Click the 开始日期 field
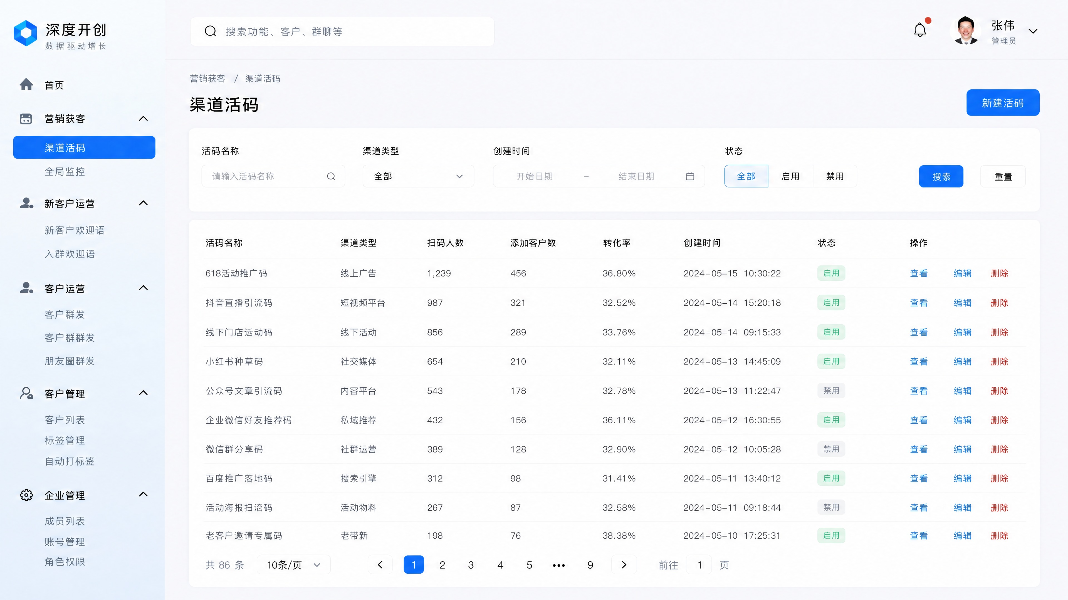Viewport: 1068px width, 600px height. click(x=535, y=176)
